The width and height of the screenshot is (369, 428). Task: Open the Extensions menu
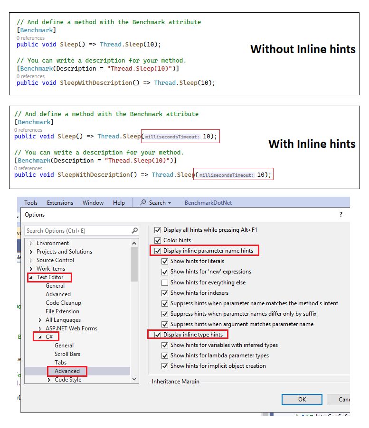click(x=60, y=202)
